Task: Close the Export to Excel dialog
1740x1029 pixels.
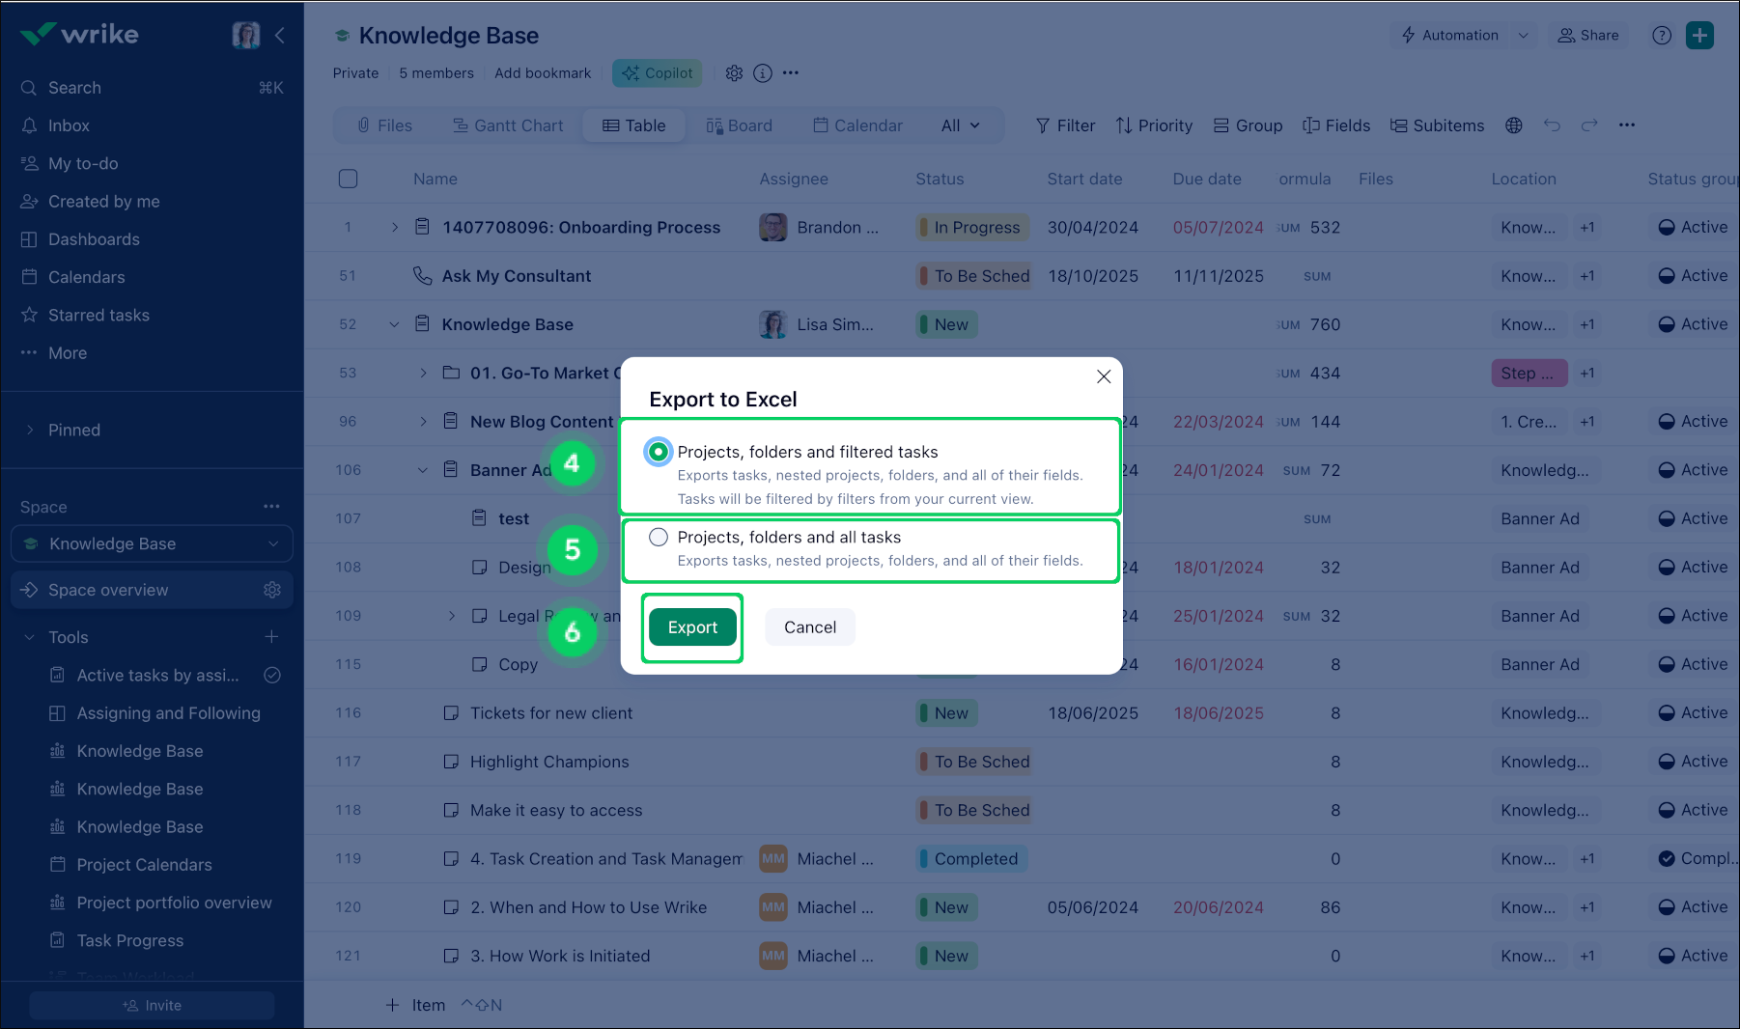Action: 1104,376
